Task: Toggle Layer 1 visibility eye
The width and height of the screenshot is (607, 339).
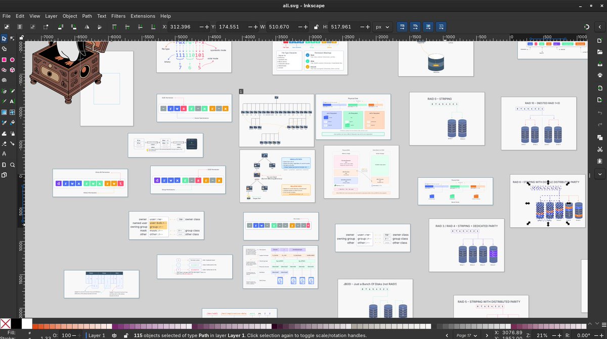Action: 114,335
